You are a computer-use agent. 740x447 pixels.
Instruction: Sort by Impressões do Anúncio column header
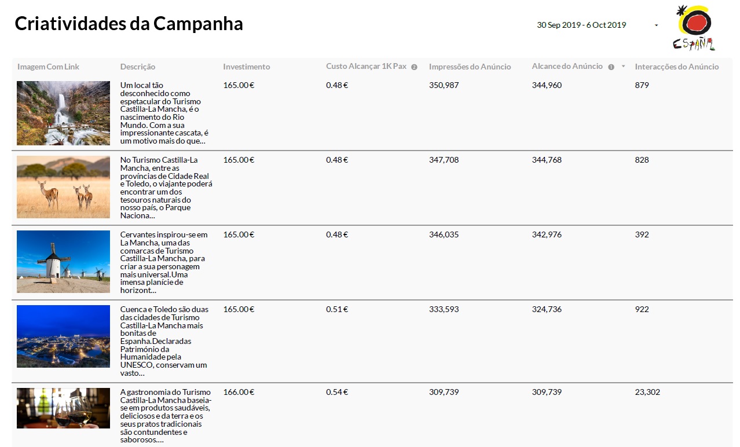point(470,67)
